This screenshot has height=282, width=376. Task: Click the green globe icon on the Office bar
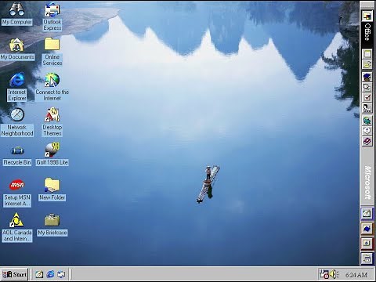367,121
